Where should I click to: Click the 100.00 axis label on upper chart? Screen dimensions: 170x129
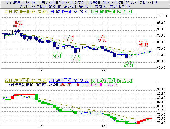pyautogui.click(x=162, y=16)
